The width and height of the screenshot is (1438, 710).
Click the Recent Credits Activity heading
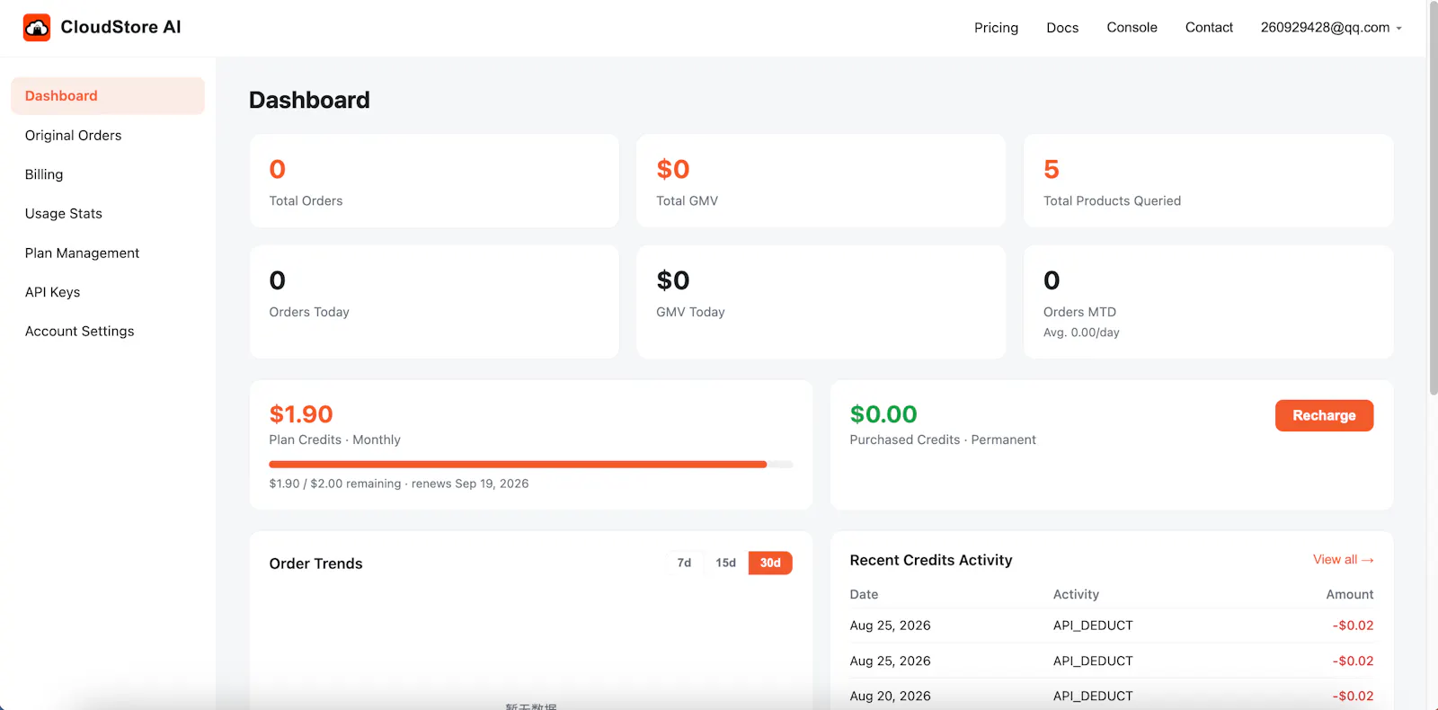pos(931,560)
